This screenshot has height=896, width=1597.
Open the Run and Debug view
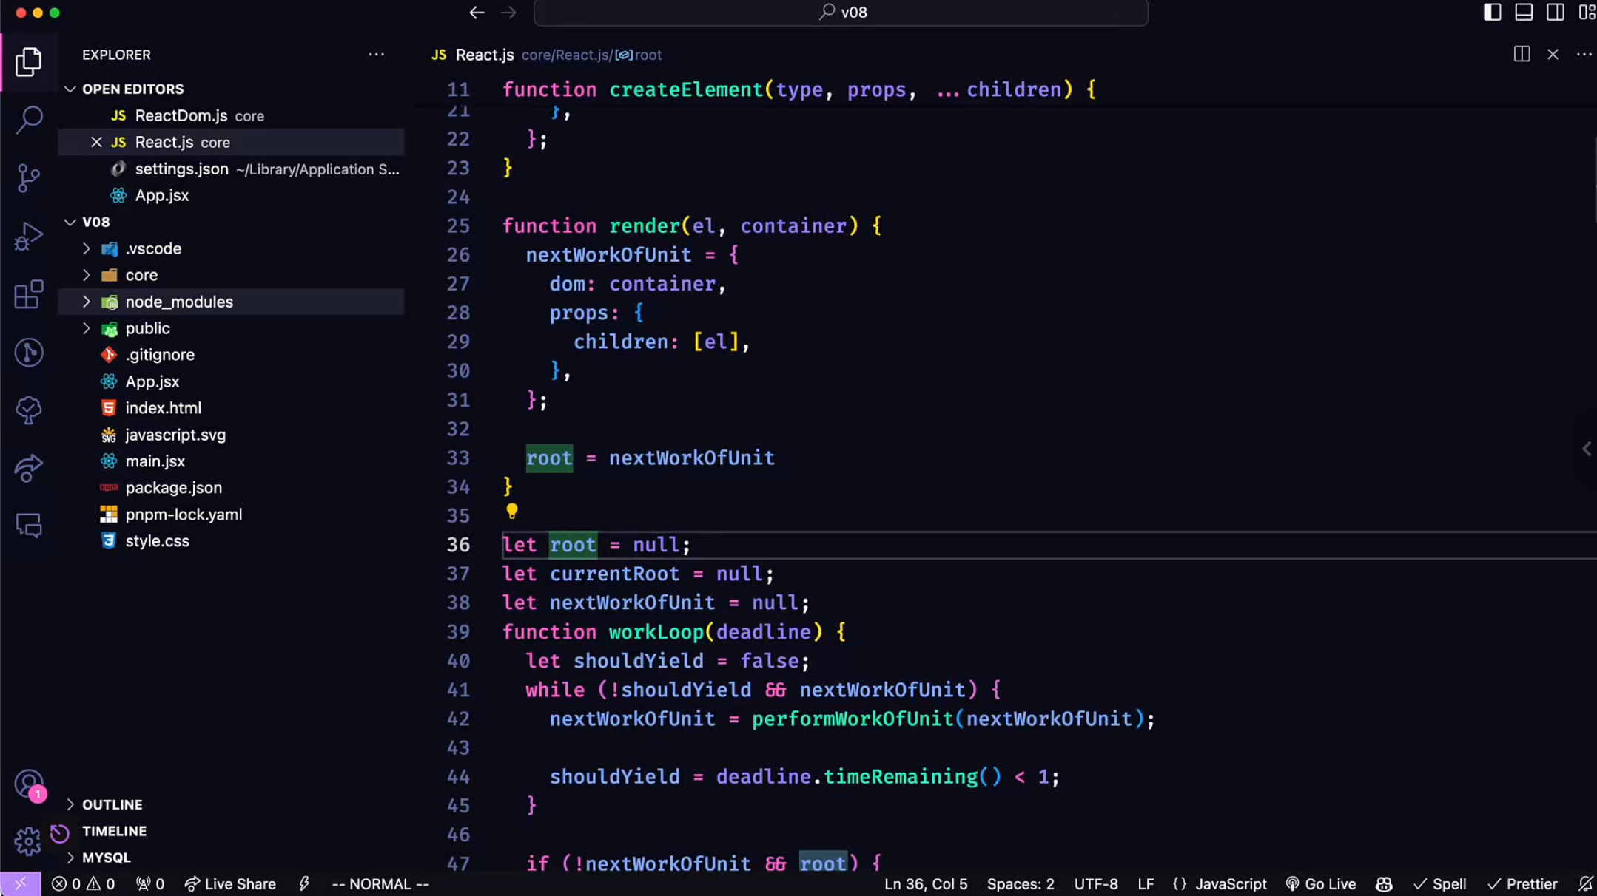pos(28,237)
